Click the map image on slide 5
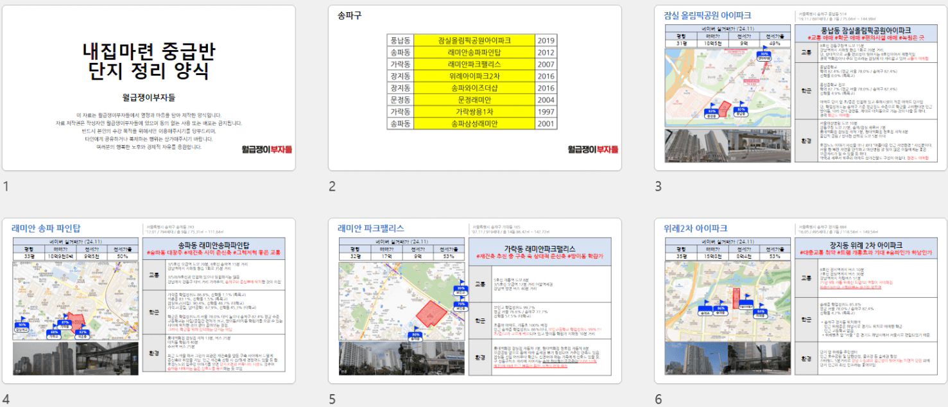This screenshot has height=407, width=948. click(402, 301)
